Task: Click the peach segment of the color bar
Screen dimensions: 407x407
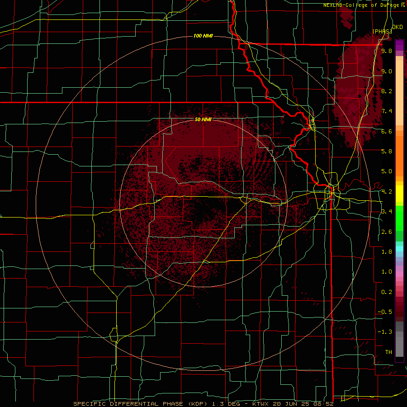Action: 399,94
